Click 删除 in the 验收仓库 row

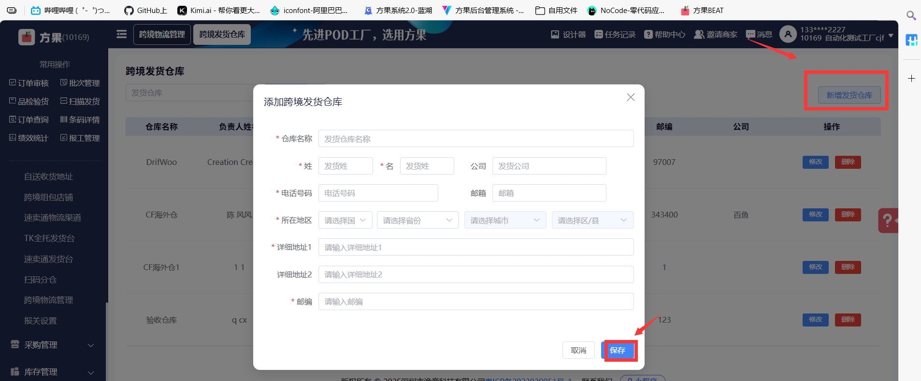tap(848, 320)
